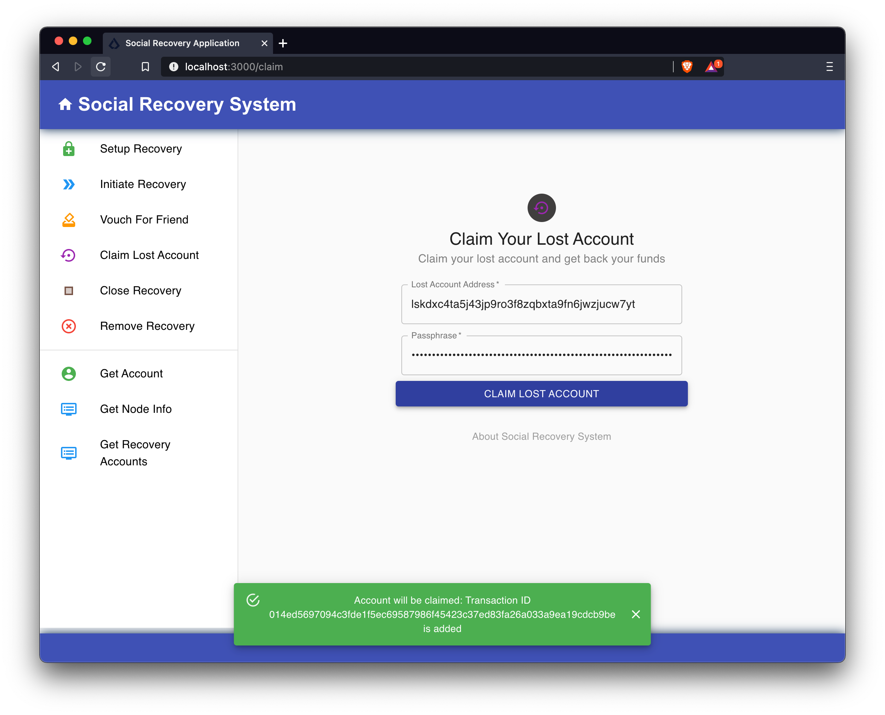Reload the page with the refresh button
Screen dimensions: 885x715
pyautogui.click(x=101, y=67)
